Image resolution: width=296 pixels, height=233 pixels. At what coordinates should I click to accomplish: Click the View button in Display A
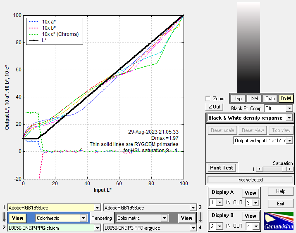(x=251, y=193)
